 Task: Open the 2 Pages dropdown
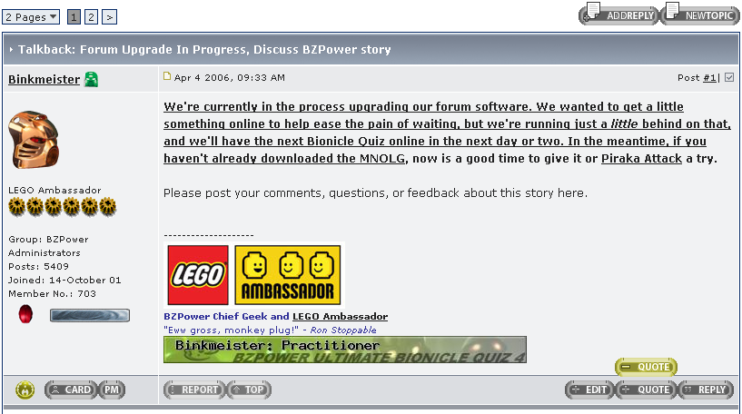[x=31, y=17]
